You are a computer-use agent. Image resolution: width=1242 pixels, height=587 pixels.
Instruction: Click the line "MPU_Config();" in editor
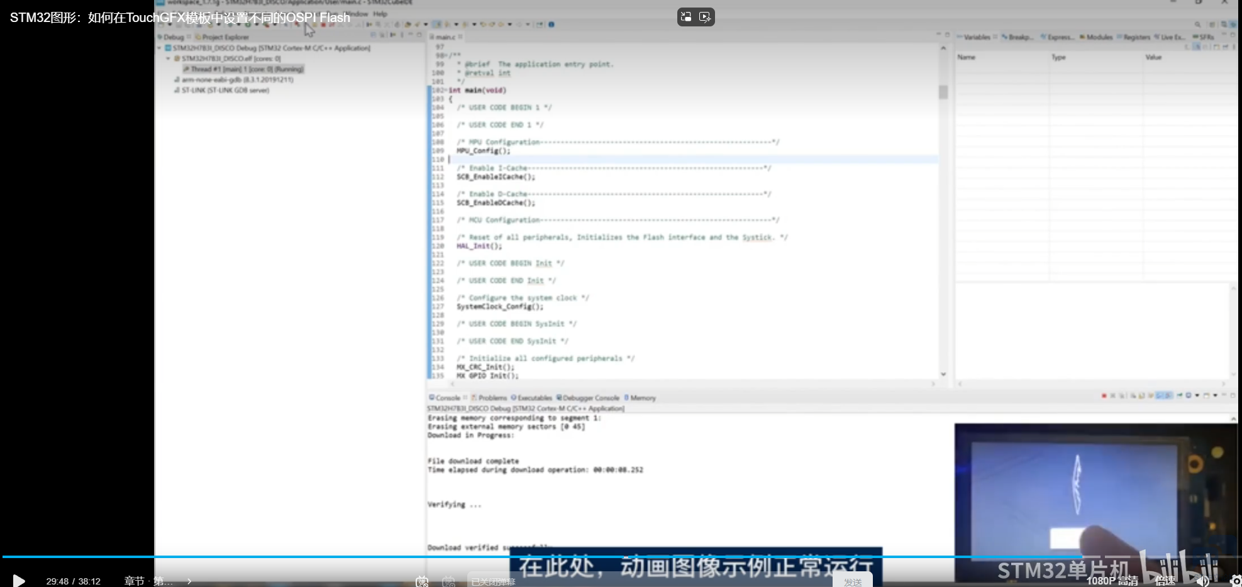483,151
